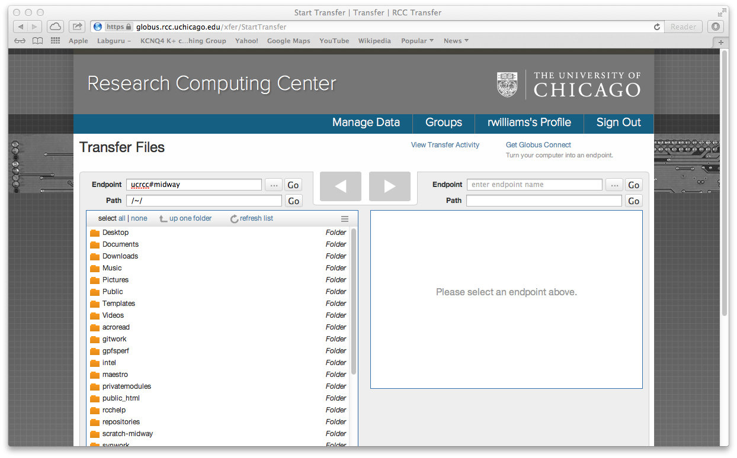Open YouTube bookmark
This screenshot has height=458, width=737.
coord(334,41)
